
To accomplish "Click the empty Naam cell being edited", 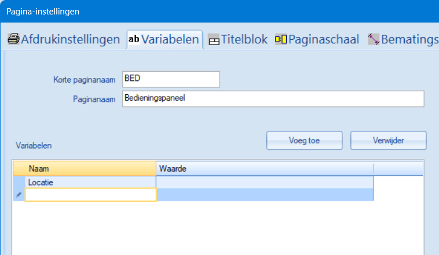I will coord(90,195).
